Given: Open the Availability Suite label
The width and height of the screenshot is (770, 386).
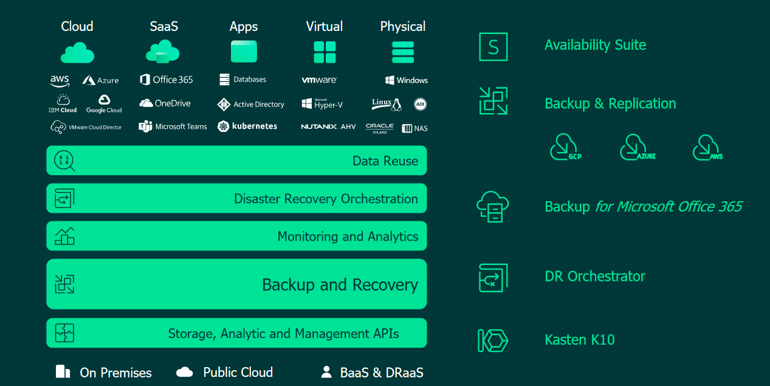Looking at the screenshot, I should (x=596, y=45).
